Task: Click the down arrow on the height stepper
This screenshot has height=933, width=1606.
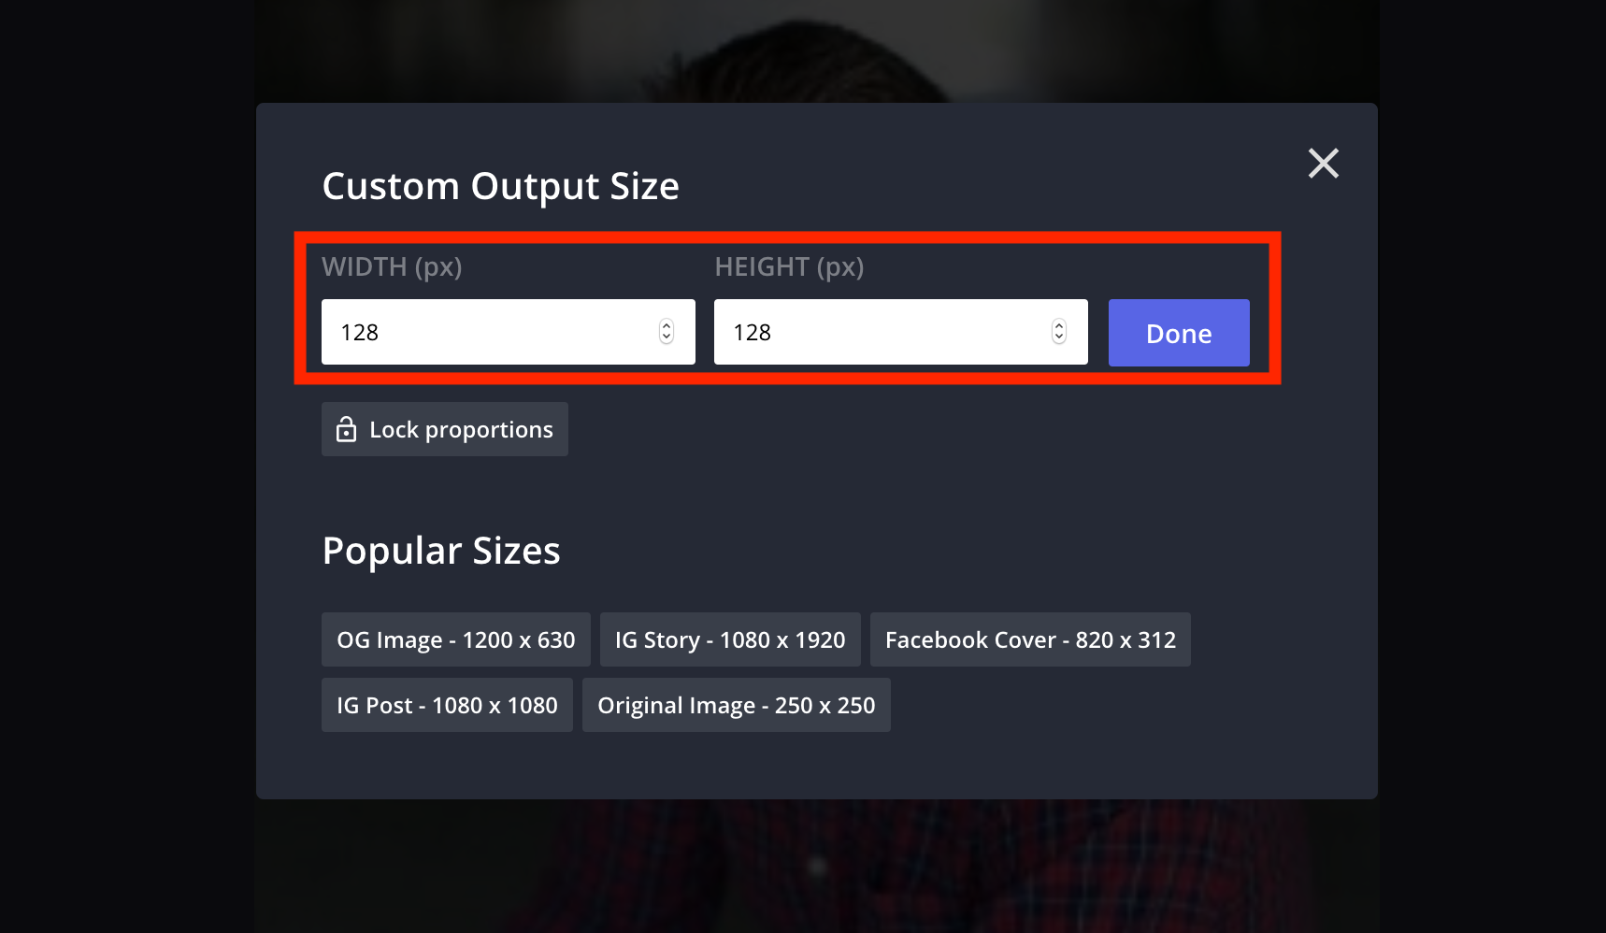Action: click(1058, 337)
